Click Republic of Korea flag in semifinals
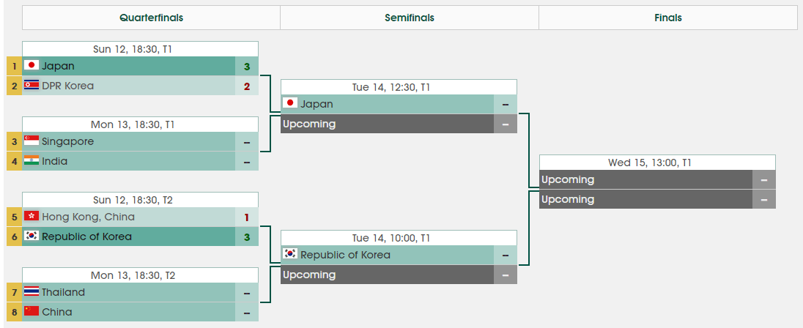Image resolution: width=803 pixels, height=328 pixels. coord(290,255)
